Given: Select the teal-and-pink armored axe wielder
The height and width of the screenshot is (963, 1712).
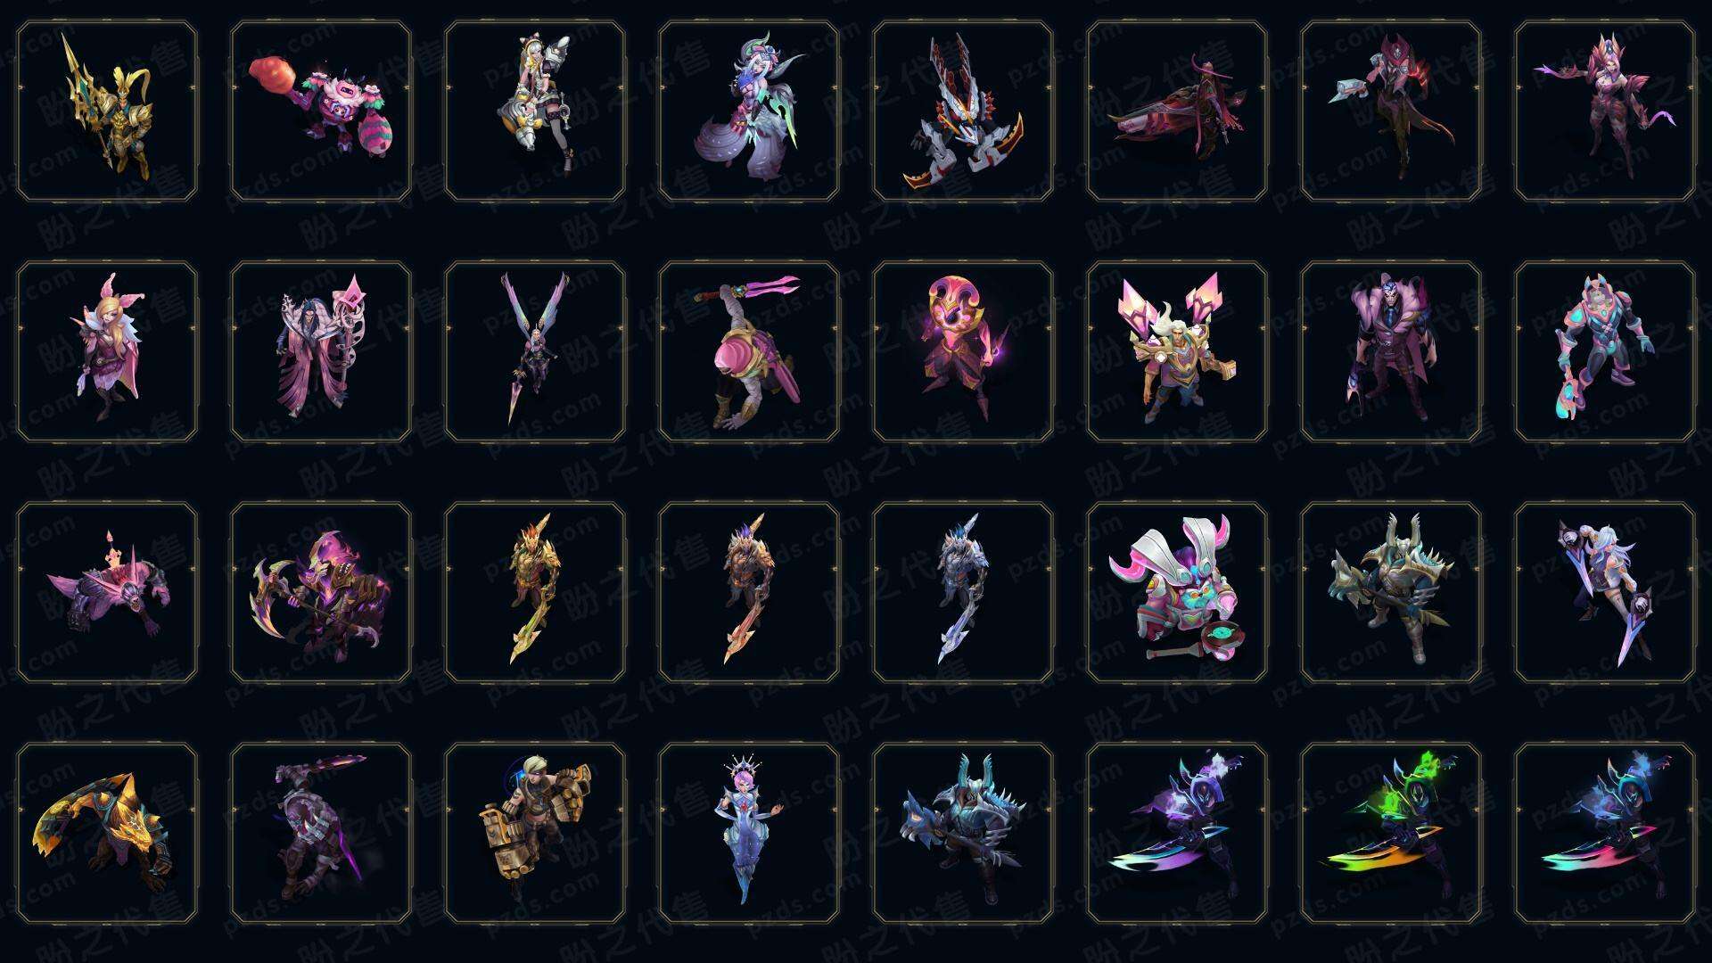Looking at the screenshot, I should click(1605, 351).
